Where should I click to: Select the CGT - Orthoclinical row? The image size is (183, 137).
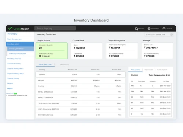pyautogui.click(x=81, y=109)
